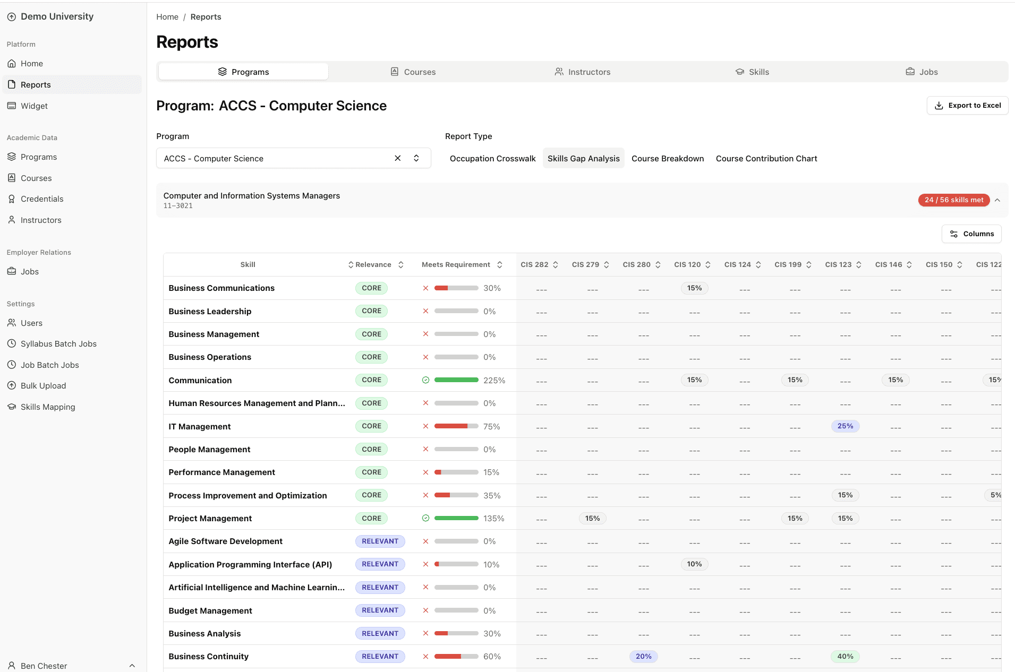Screen dimensions: 1015x672
Task: Click the CORE tag for Business Leadership
Action: [x=371, y=311]
